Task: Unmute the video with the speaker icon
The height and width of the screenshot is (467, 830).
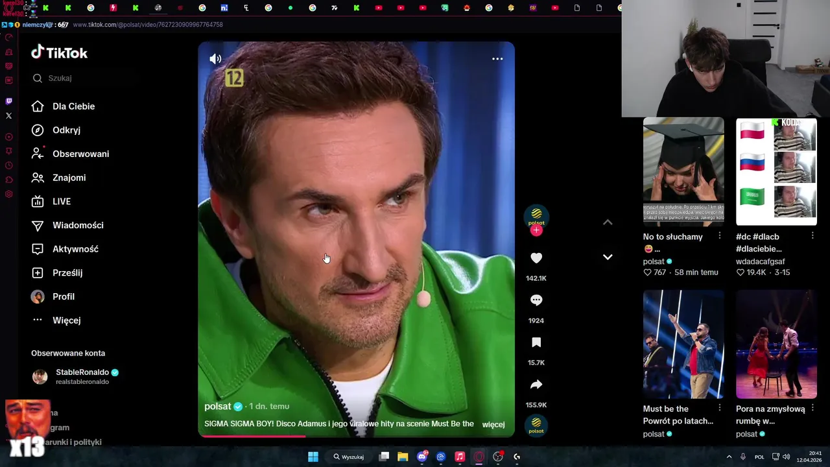Action: (x=215, y=59)
